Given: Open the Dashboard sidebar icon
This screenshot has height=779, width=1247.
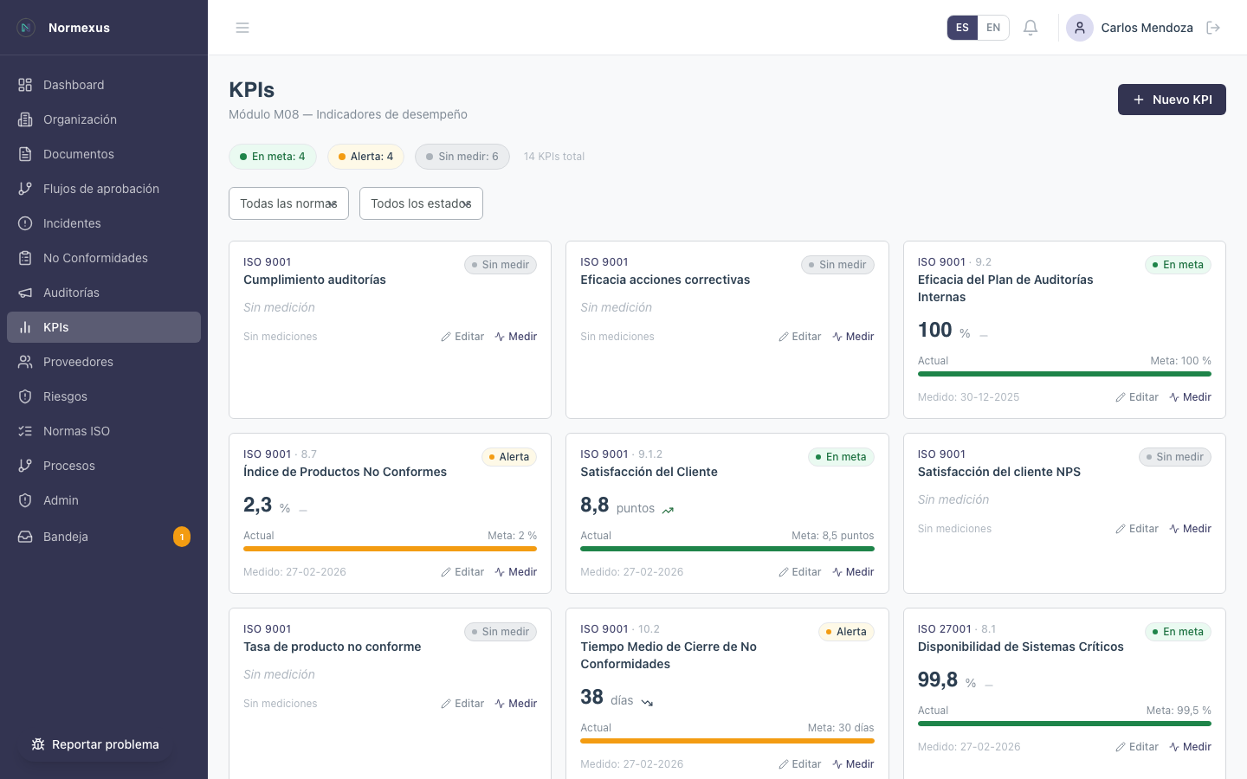Looking at the screenshot, I should (x=24, y=85).
